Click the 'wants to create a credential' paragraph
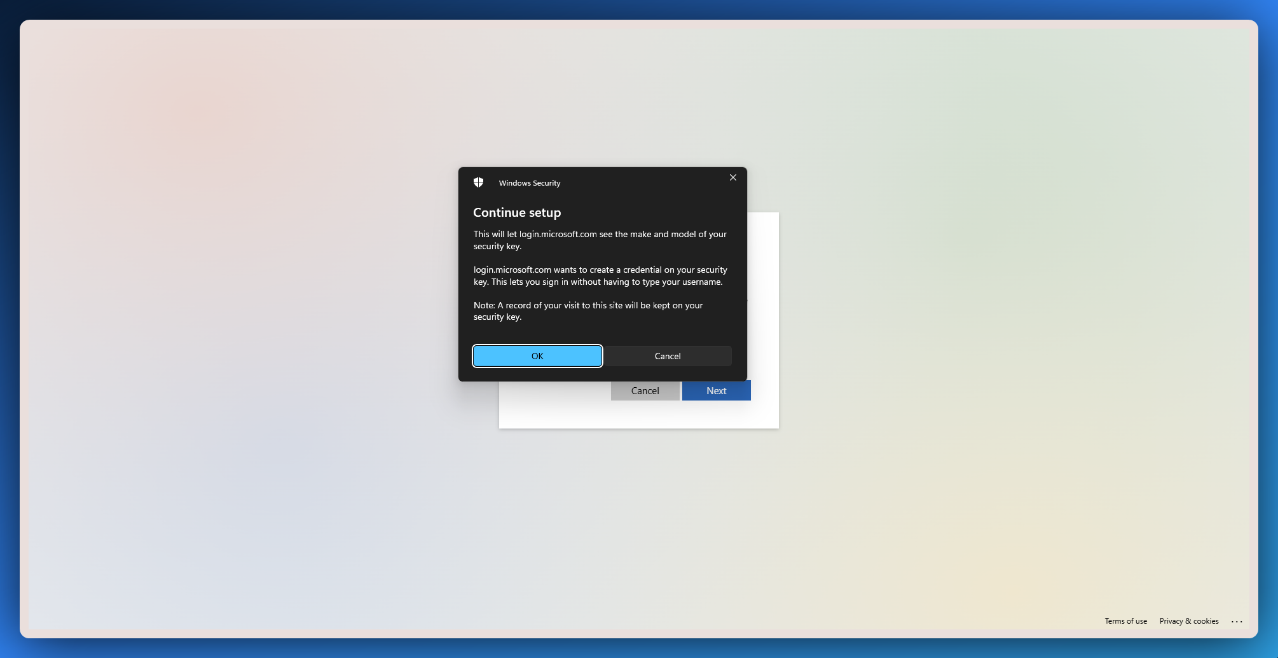 [x=600, y=276]
